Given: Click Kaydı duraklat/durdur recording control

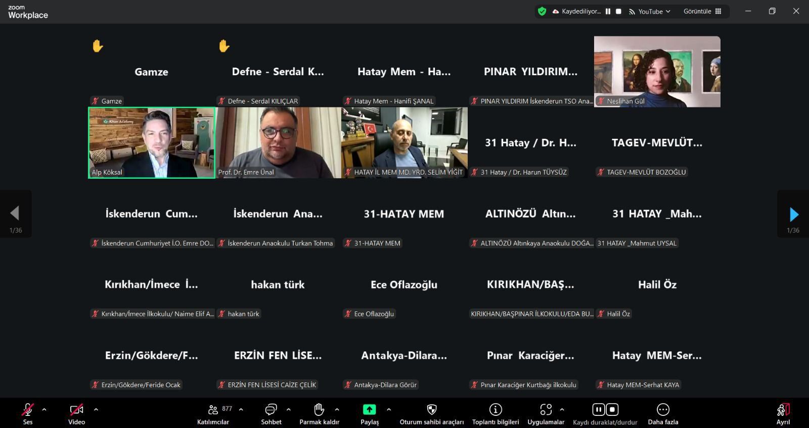Looking at the screenshot, I should click(605, 413).
